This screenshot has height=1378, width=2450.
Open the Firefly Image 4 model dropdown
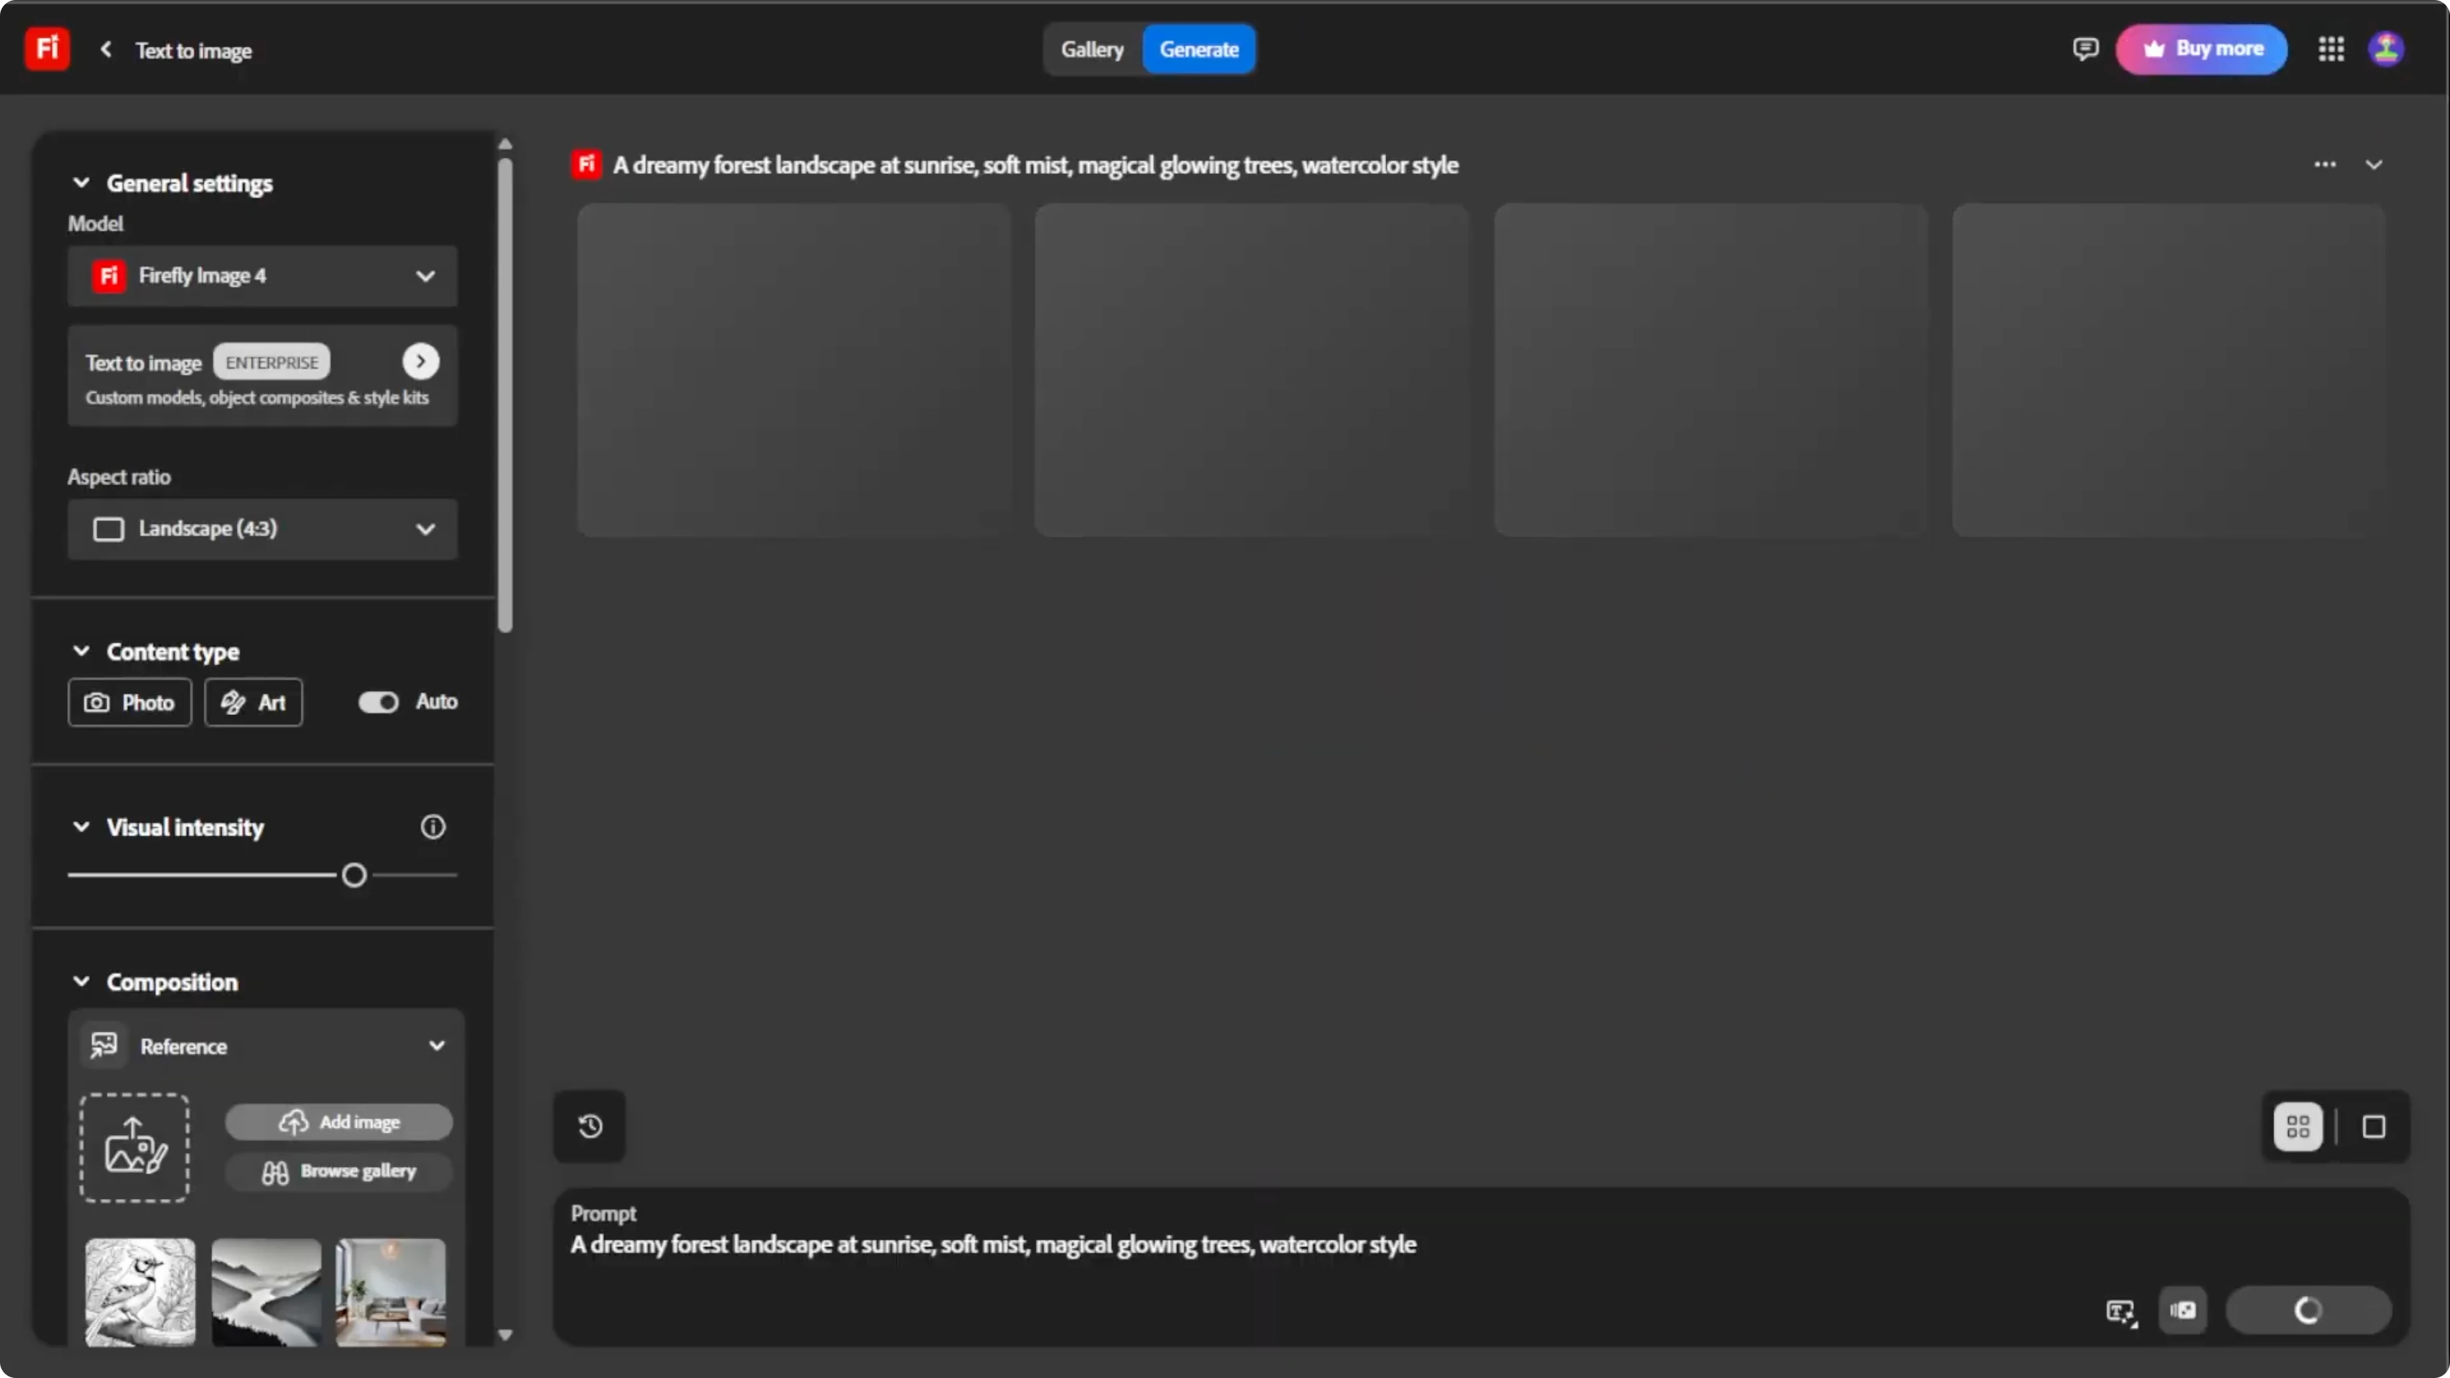262,276
